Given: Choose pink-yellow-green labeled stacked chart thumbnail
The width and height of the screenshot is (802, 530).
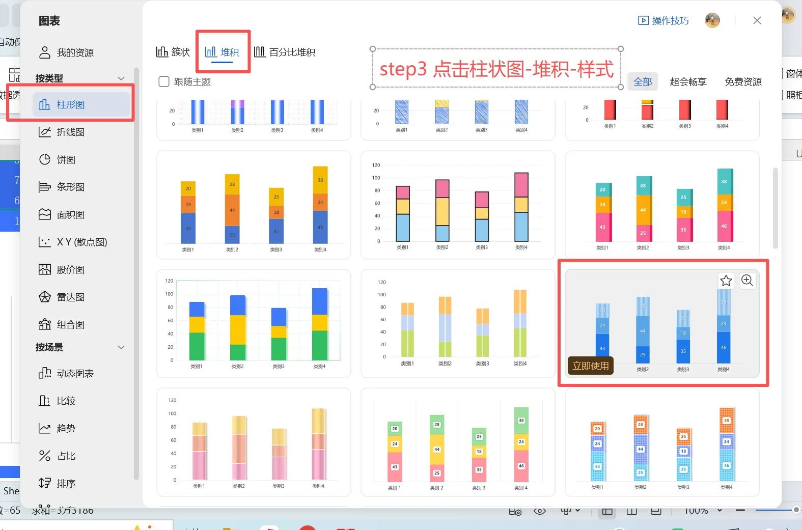Looking at the screenshot, I should [458, 442].
